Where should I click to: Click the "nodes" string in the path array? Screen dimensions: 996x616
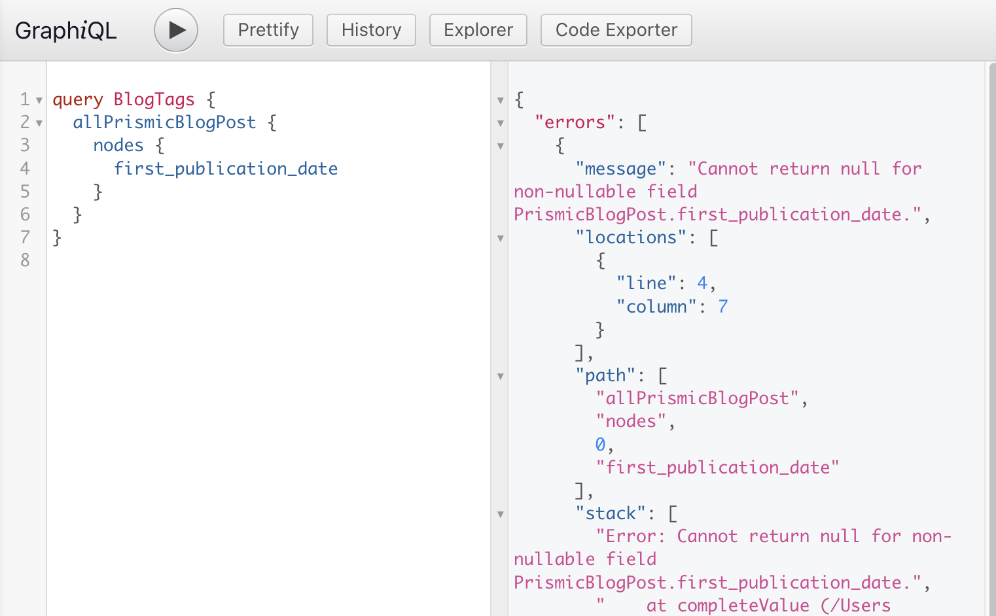(x=631, y=421)
